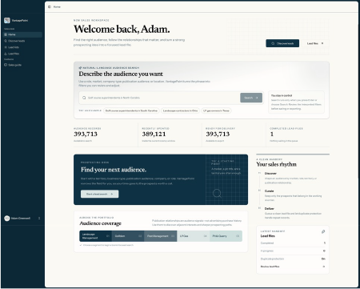This screenshot has width=360, height=289.
Task: Open the Adam Greenwell user menu chevrons
Action: pos(39,218)
